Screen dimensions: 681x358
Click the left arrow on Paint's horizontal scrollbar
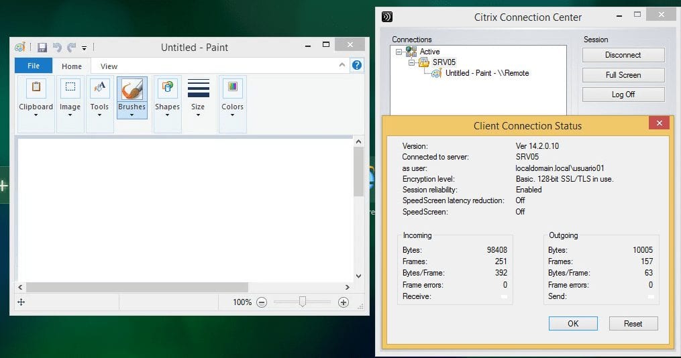20,287
